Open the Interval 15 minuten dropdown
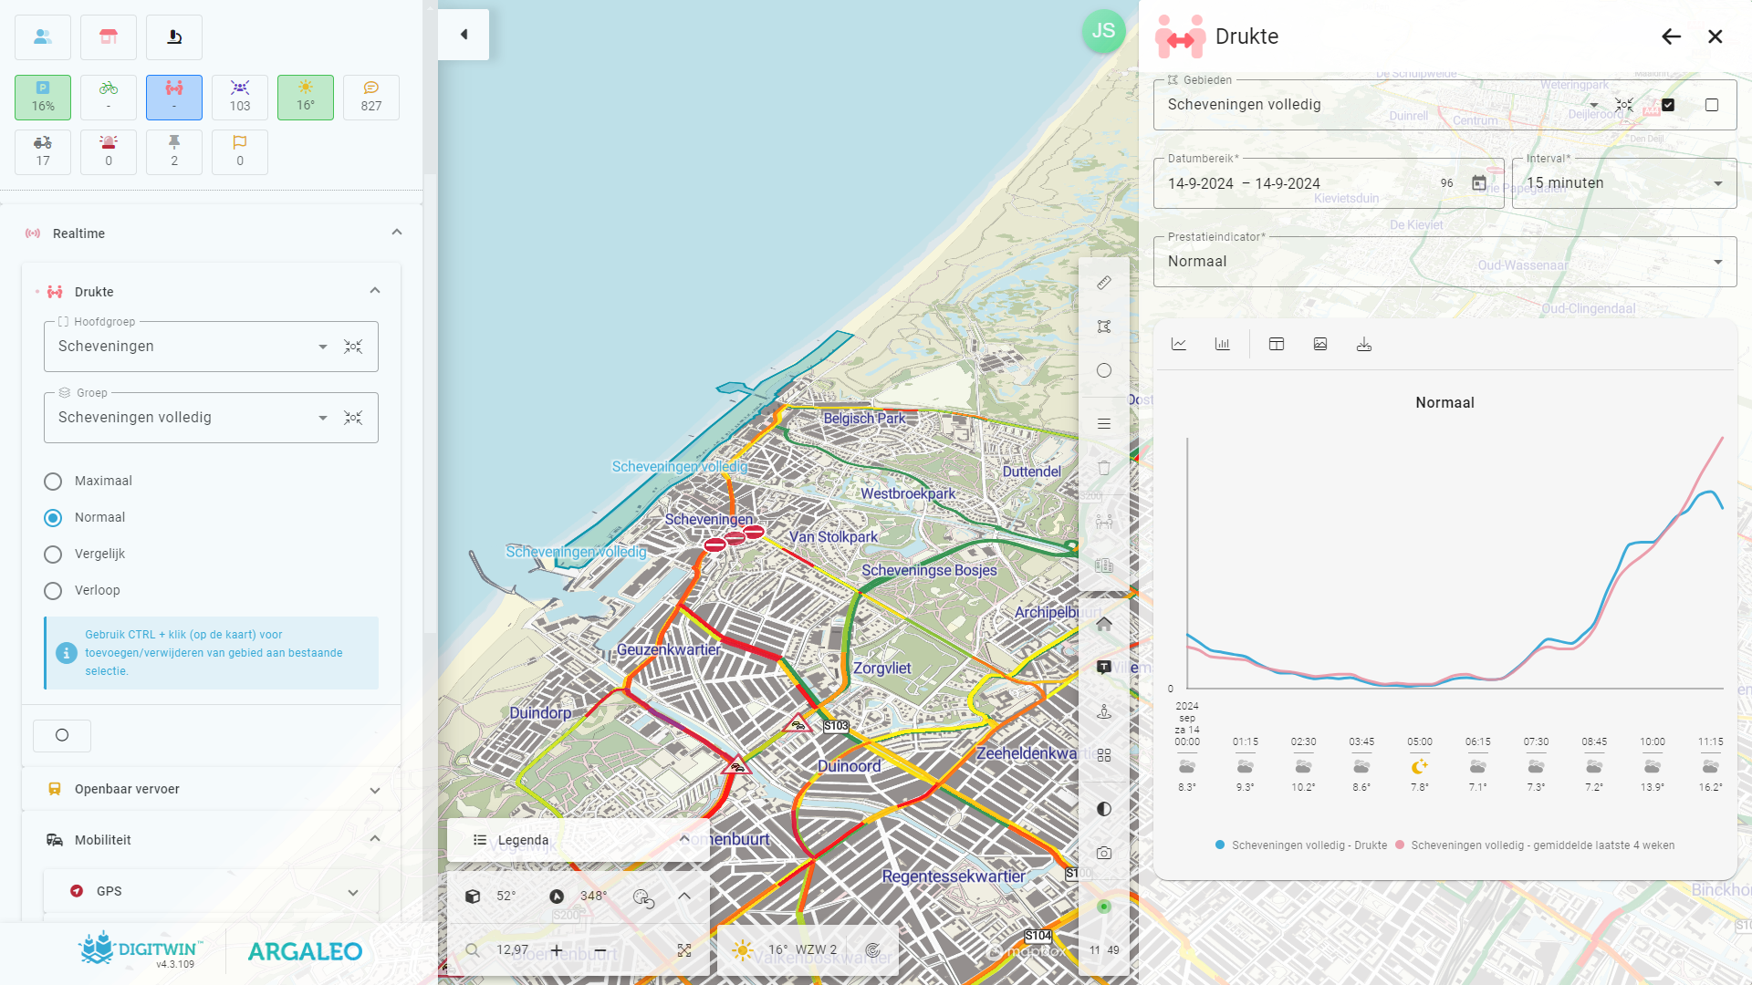Image resolution: width=1752 pixels, height=985 pixels. (x=1624, y=183)
